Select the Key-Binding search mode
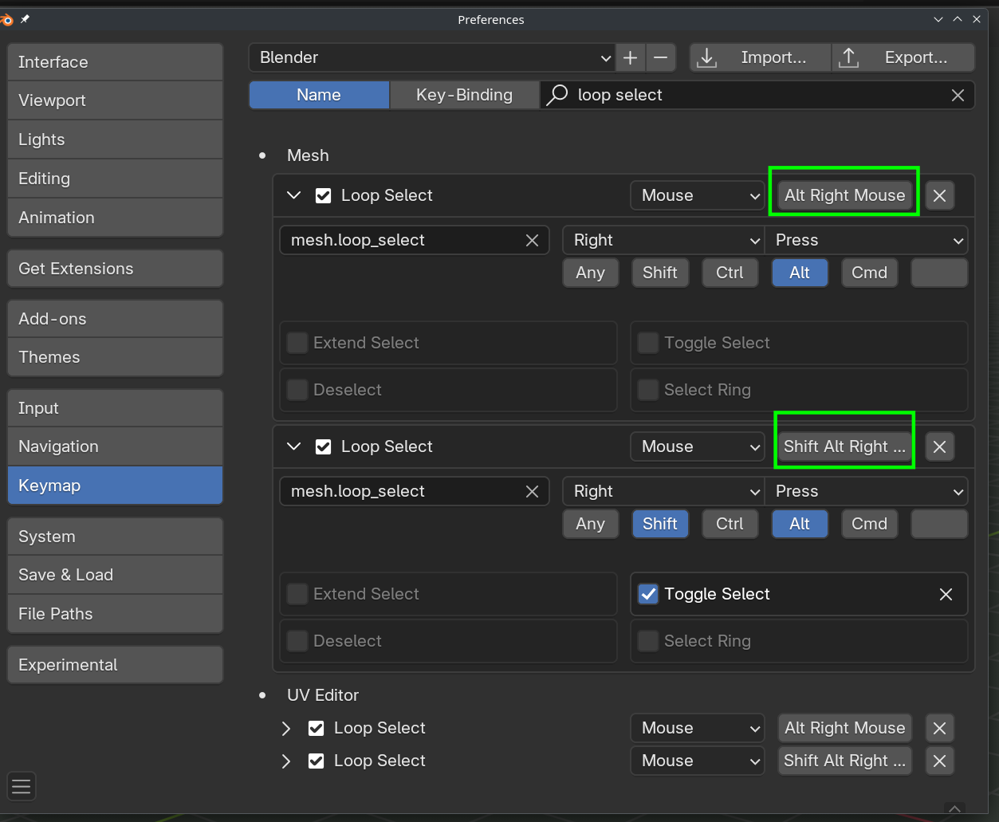 464,95
